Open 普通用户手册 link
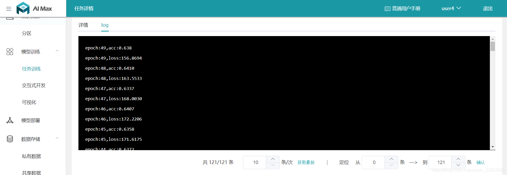The image size is (507, 175). coord(406,9)
